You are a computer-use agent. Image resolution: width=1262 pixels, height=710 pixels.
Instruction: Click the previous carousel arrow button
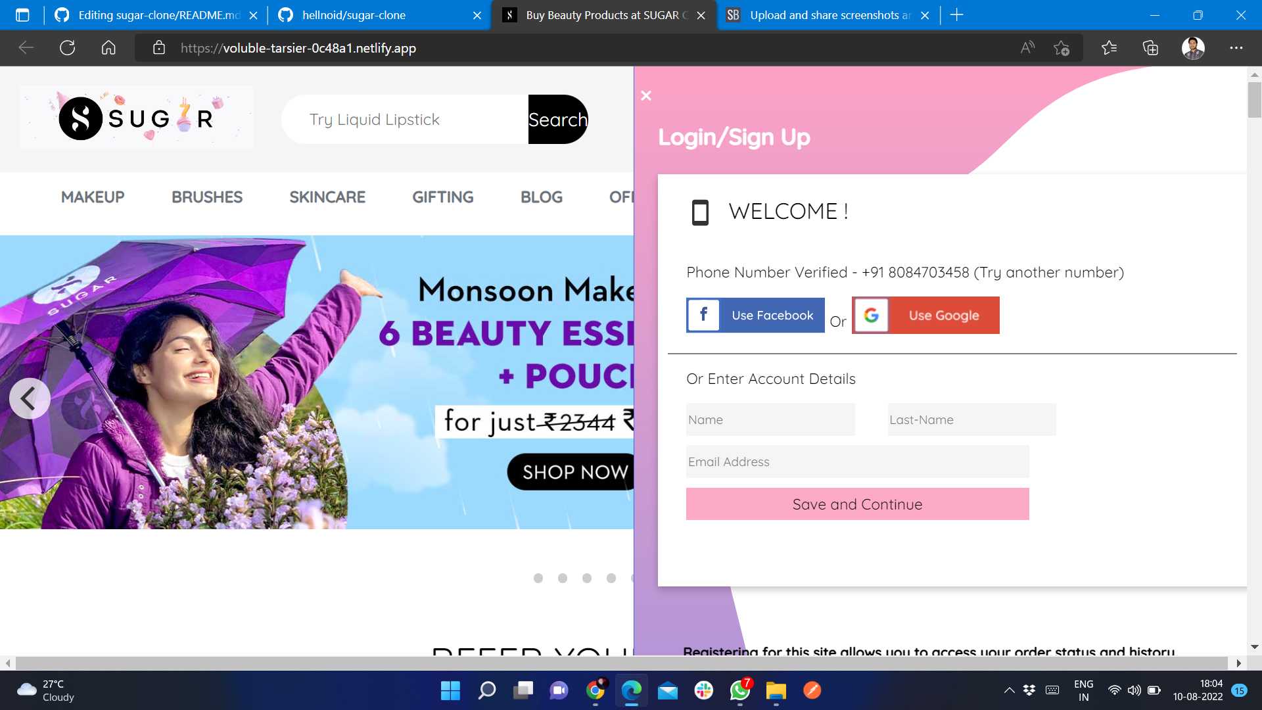[x=30, y=399]
